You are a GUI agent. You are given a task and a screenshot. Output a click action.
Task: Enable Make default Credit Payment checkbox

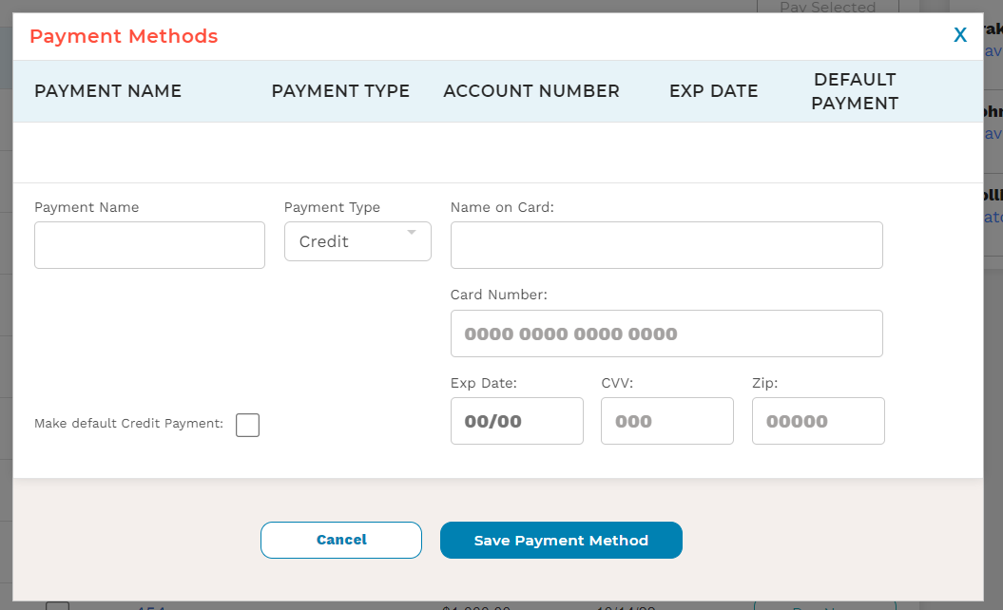pyautogui.click(x=247, y=425)
